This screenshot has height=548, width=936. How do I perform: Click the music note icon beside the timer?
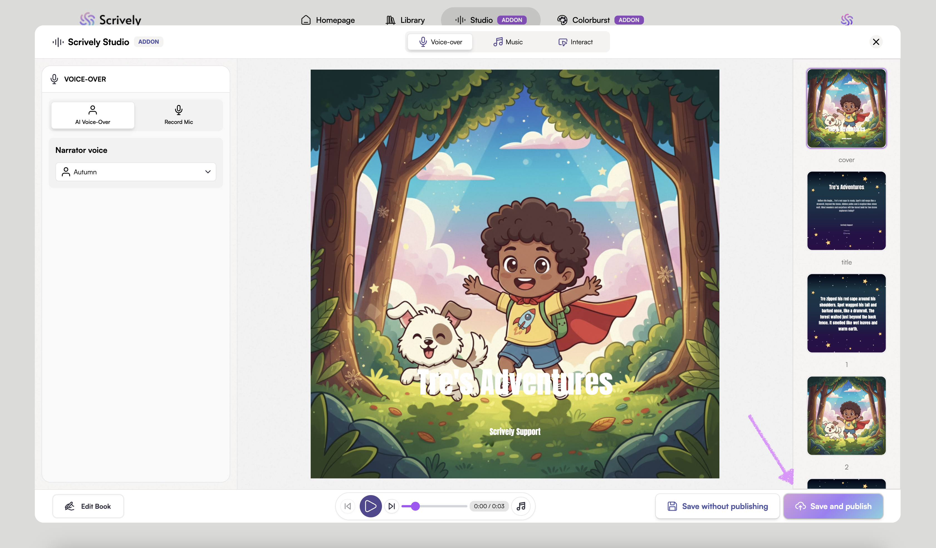[521, 506]
